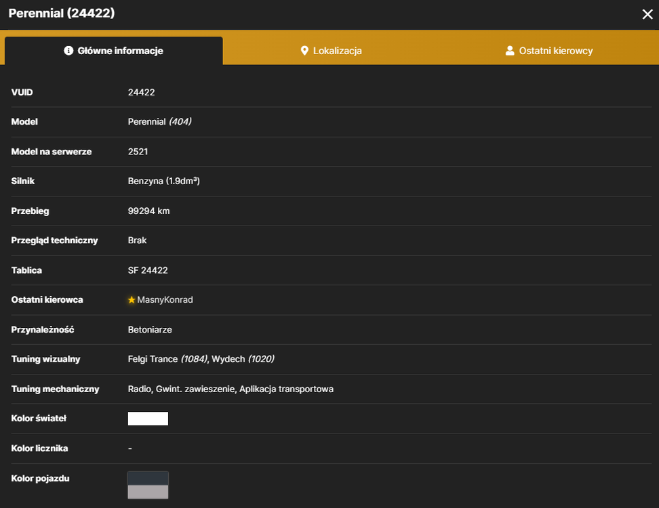
Task: Select the Przegląd techniczny value Brak
Action: tap(137, 240)
